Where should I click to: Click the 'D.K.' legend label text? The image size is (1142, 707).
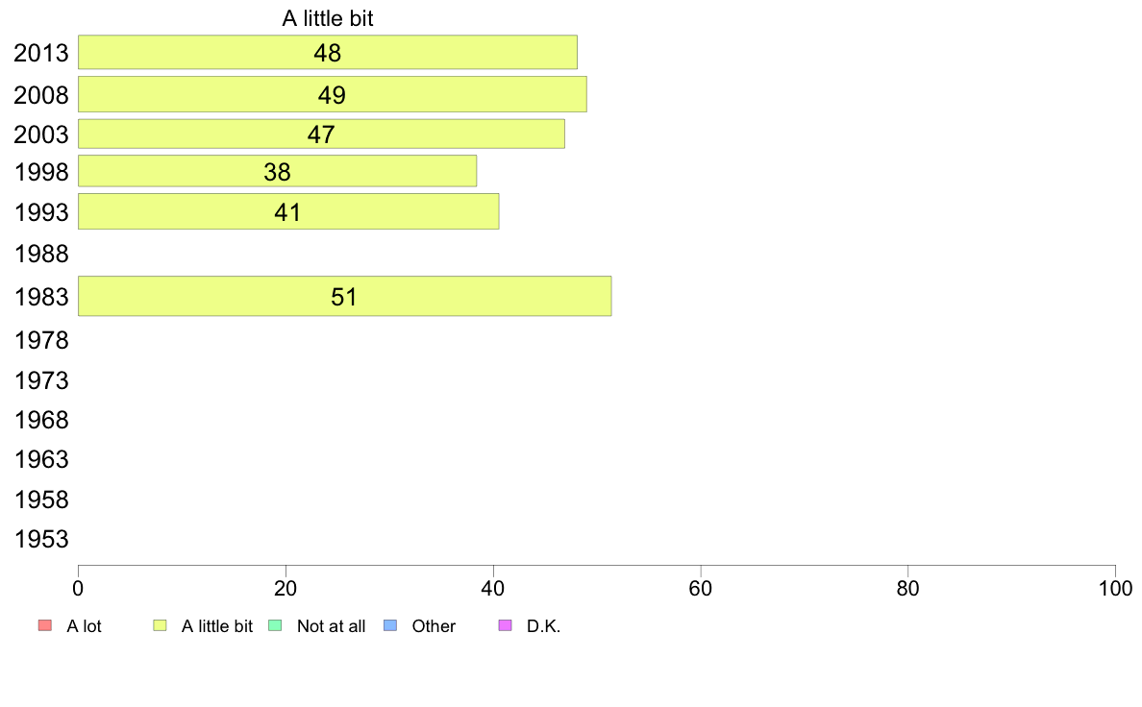pos(543,626)
